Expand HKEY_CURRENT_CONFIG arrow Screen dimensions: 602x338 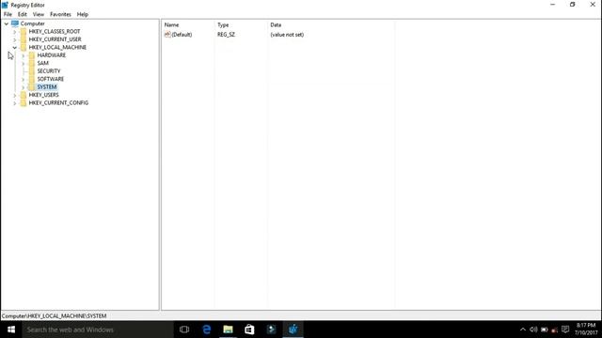click(15, 103)
